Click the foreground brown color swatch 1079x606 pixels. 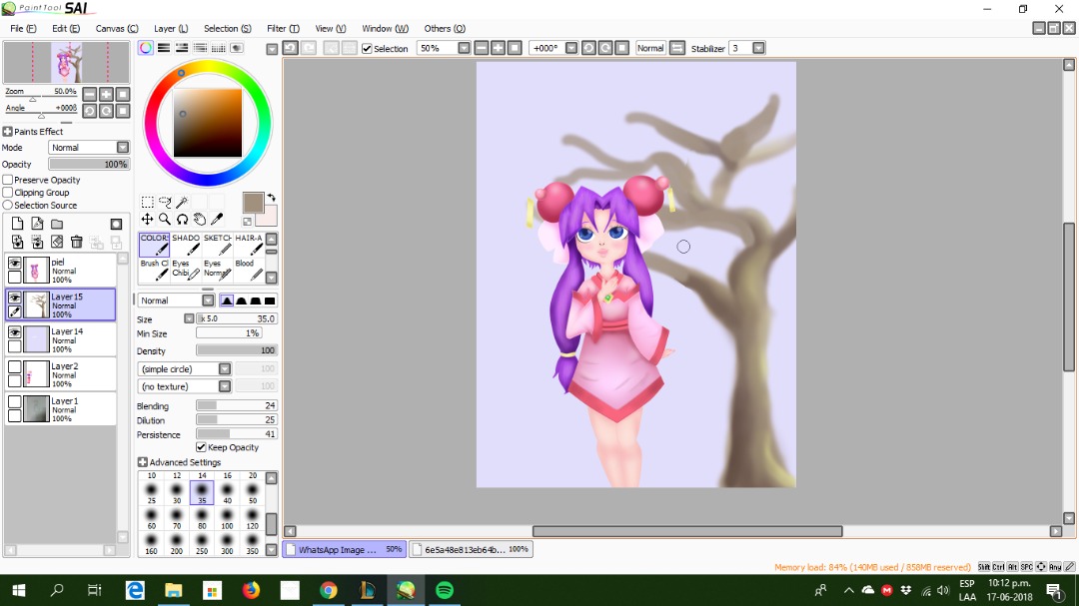click(x=253, y=203)
